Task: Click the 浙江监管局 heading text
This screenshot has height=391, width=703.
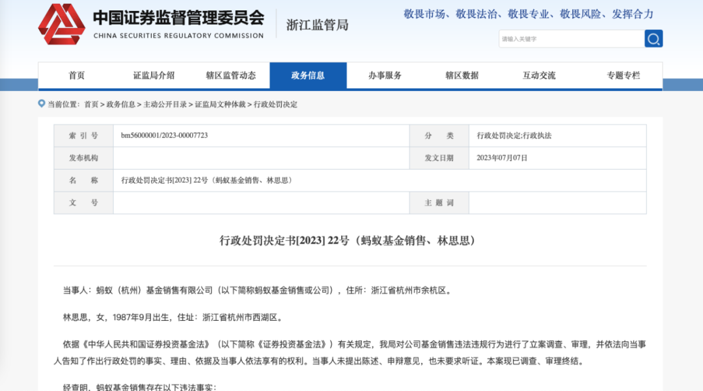Action: (318, 25)
